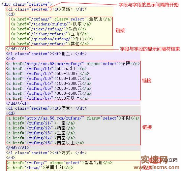Click the 租金 dl secitem line
The height and width of the screenshot is (171, 181).
pos(46,54)
